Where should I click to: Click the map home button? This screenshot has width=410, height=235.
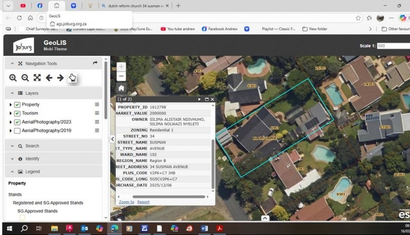121,88
